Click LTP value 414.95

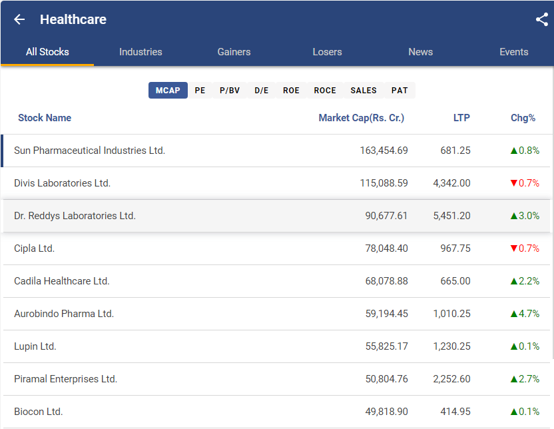(x=455, y=412)
